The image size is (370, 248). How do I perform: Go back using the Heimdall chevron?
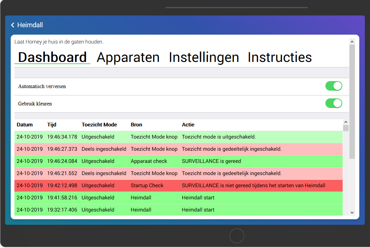13,25
